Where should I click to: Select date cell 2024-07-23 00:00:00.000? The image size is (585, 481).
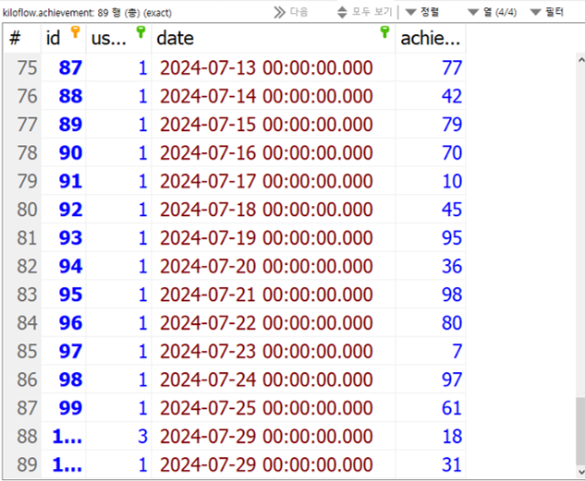pyautogui.click(x=274, y=351)
